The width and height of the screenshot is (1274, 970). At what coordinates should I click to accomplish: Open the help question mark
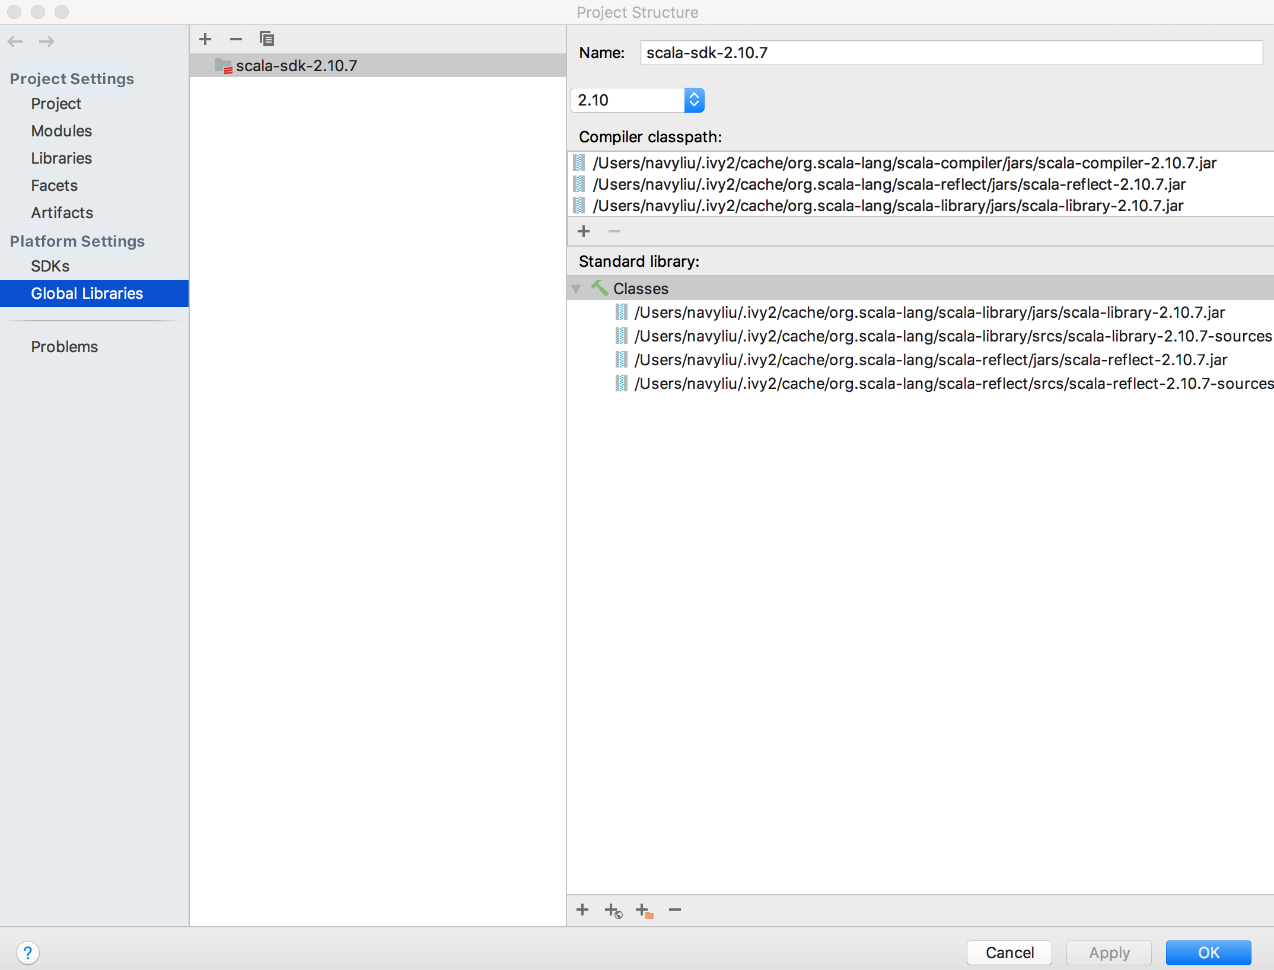[x=28, y=953]
